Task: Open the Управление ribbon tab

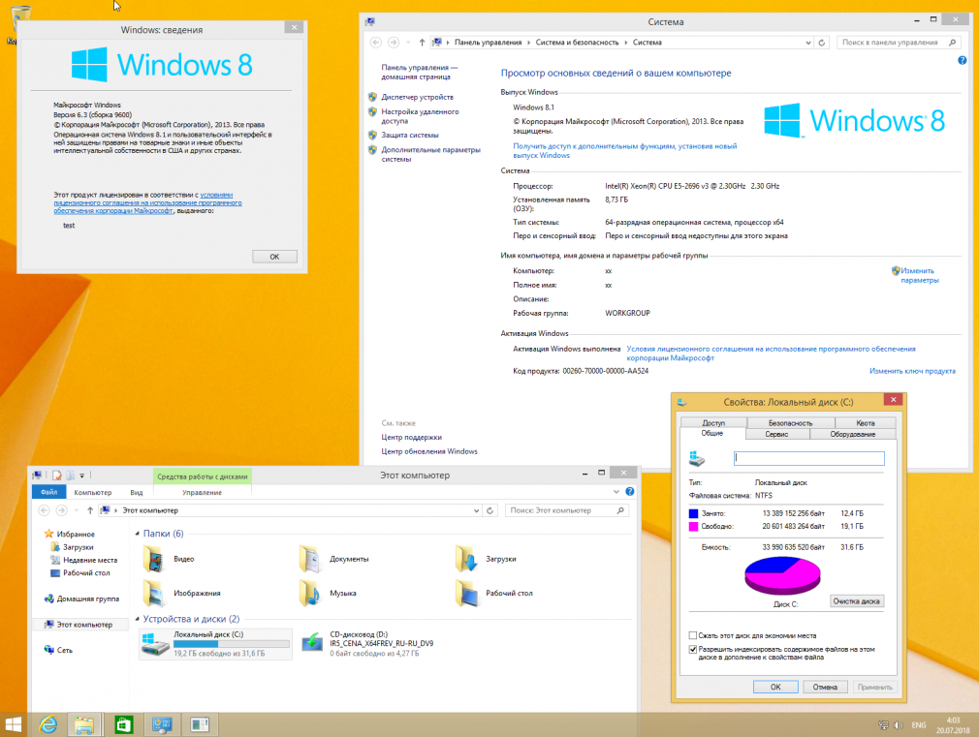Action: pos(203,492)
